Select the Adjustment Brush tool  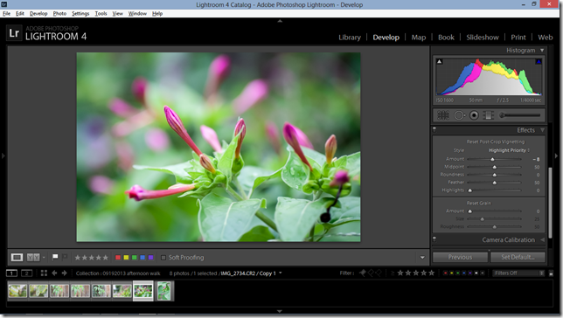(x=520, y=115)
